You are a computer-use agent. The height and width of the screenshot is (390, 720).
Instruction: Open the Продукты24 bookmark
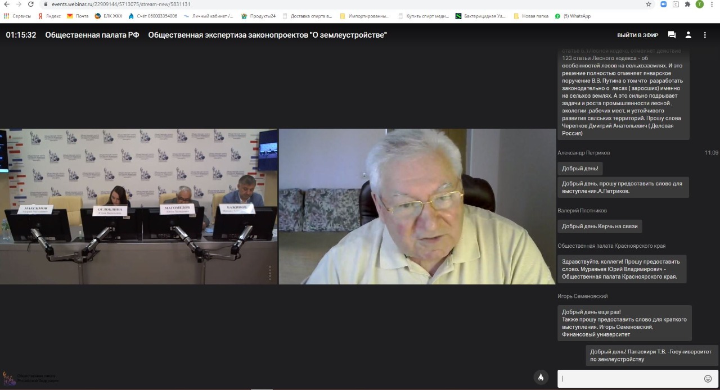coord(258,16)
